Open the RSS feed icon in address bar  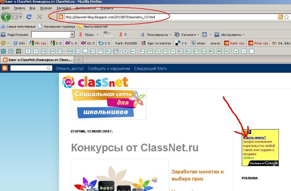(281, 17)
